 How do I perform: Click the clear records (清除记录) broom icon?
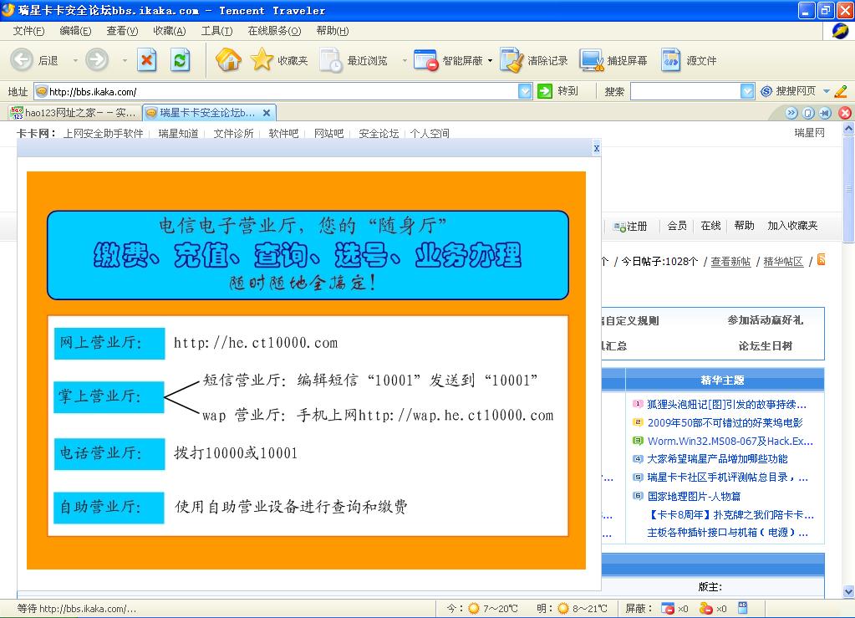coord(511,60)
